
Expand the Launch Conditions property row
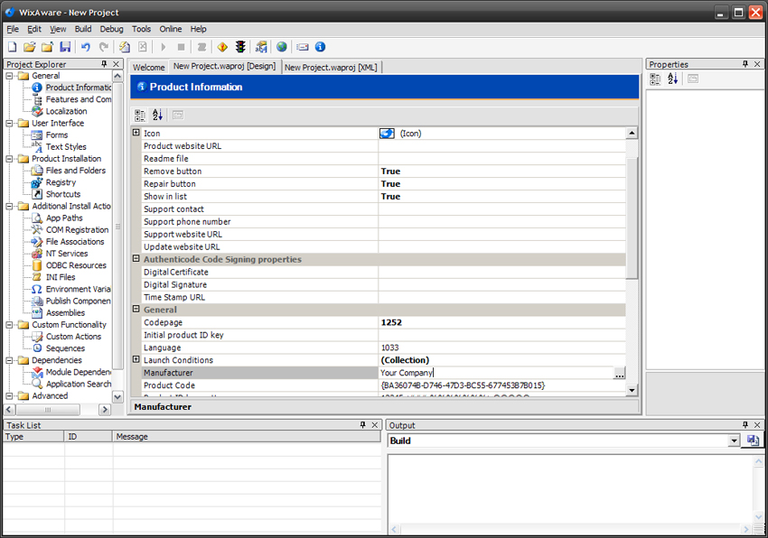click(136, 359)
